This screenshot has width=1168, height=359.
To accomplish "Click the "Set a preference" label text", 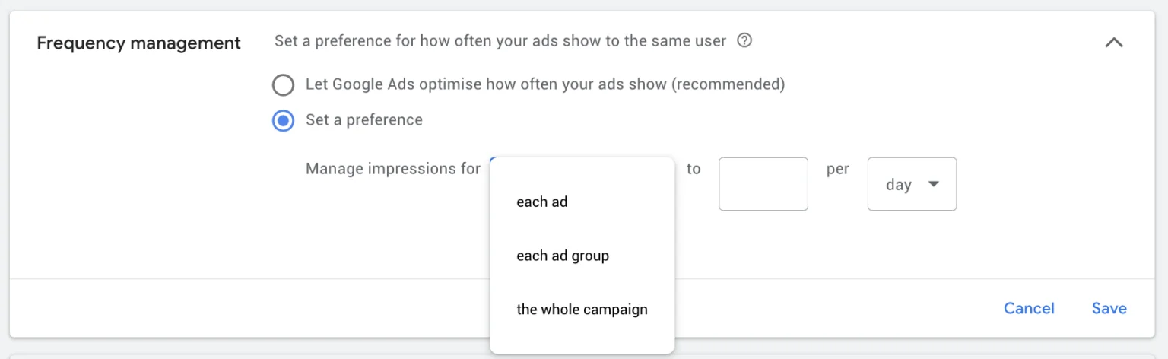I will 363,120.
